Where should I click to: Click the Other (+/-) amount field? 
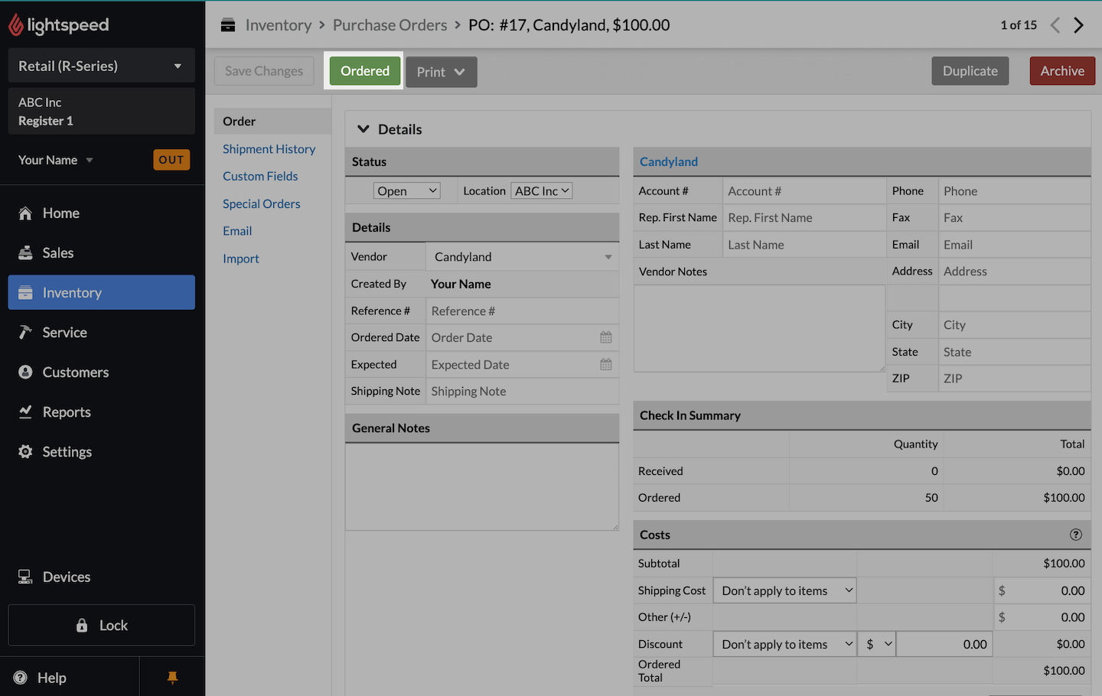pyautogui.click(x=1042, y=617)
